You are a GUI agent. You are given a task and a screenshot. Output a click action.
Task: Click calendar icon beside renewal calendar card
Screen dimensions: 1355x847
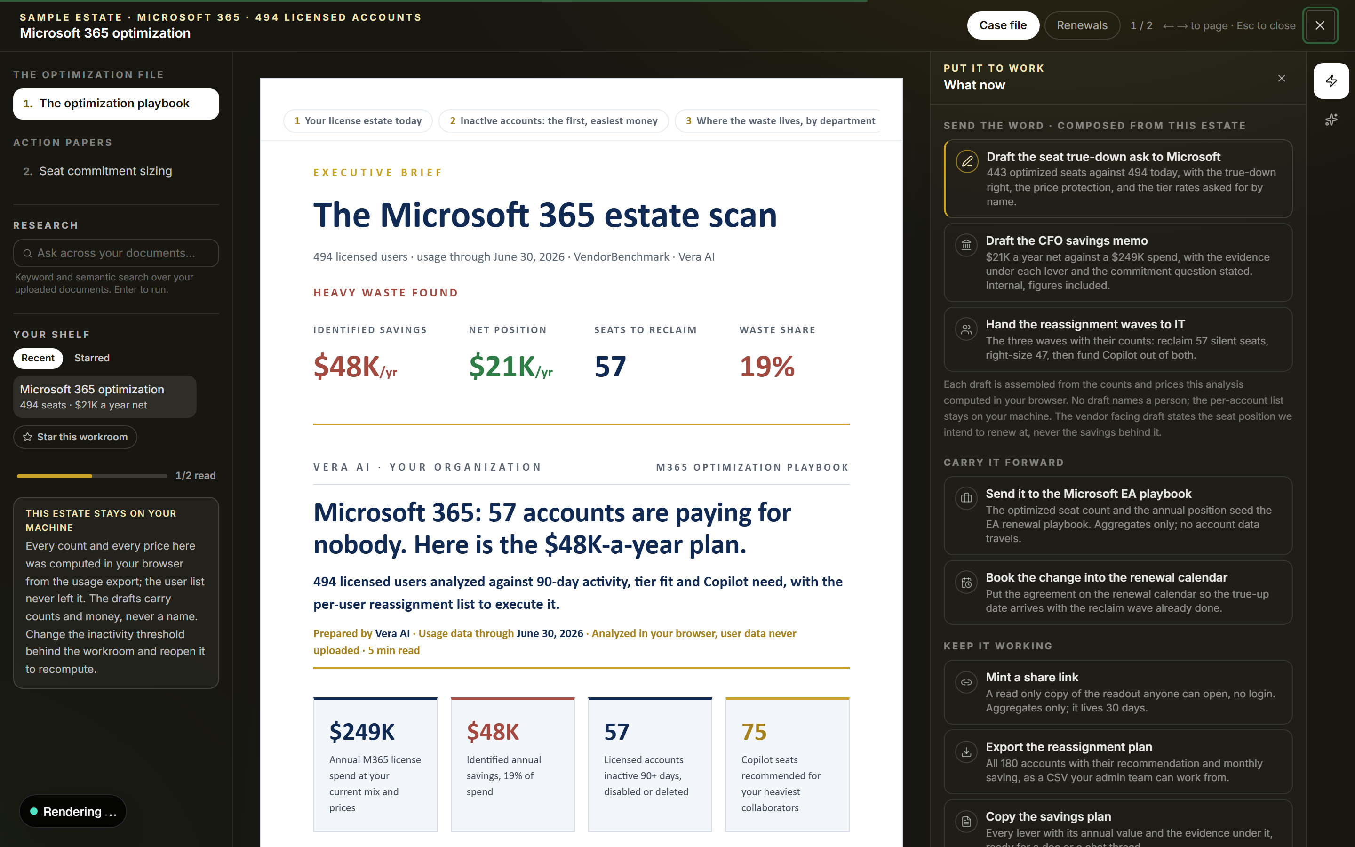tap(966, 583)
